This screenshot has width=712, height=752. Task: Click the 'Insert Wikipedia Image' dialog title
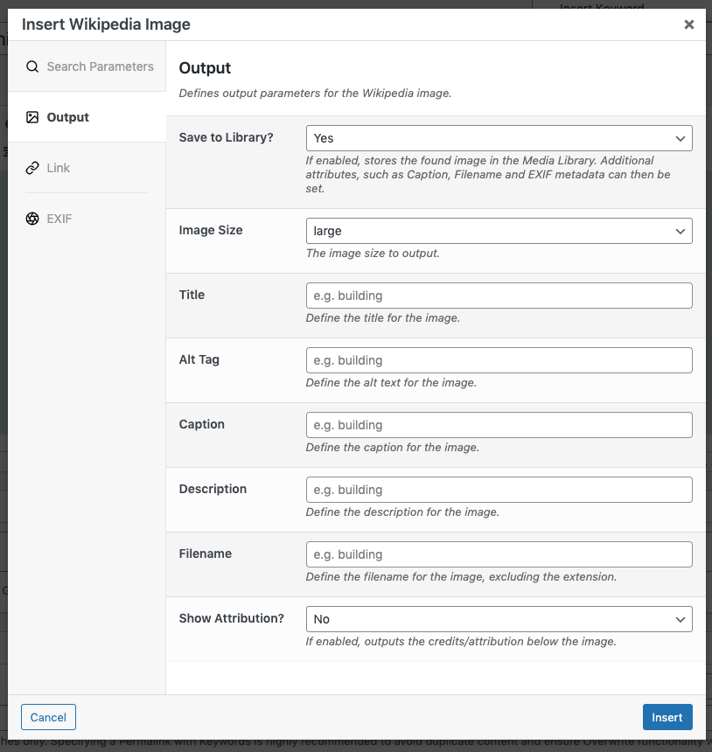click(x=106, y=24)
